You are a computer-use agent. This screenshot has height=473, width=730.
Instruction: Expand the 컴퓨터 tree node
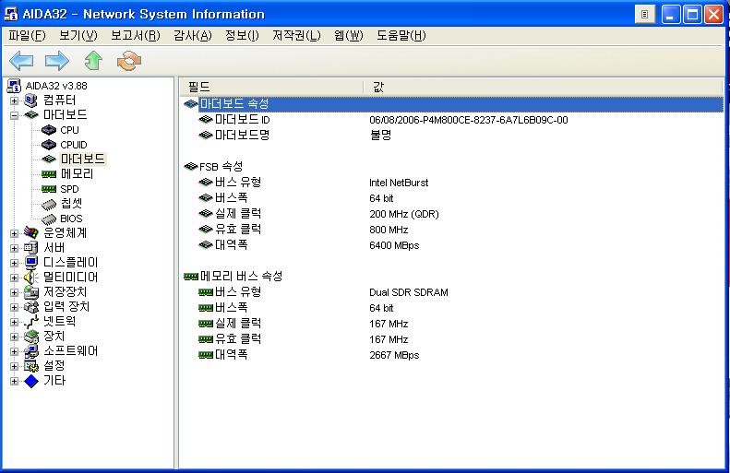point(15,101)
